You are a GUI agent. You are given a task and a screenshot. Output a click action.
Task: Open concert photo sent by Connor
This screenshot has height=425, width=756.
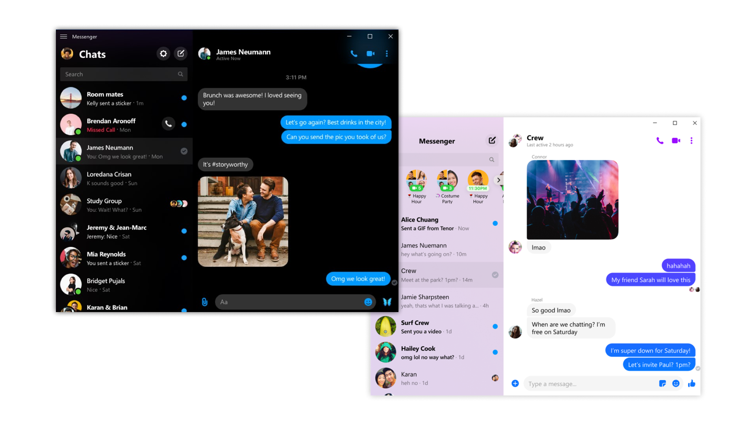(x=573, y=200)
